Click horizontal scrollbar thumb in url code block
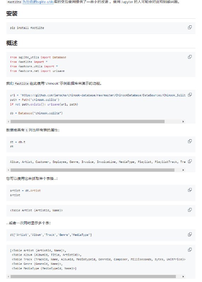Screen dimensions: 202x282 [87, 122]
